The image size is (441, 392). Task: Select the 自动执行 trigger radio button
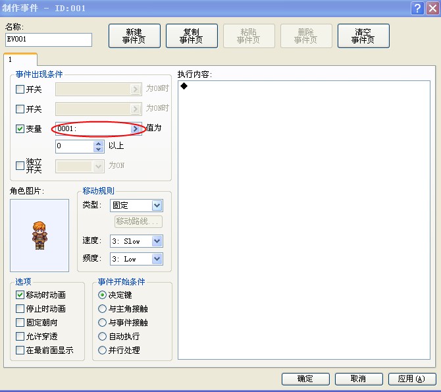pos(103,336)
